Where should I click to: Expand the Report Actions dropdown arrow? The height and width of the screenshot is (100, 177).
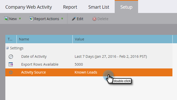pyautogui.click(x=62, y=19)
